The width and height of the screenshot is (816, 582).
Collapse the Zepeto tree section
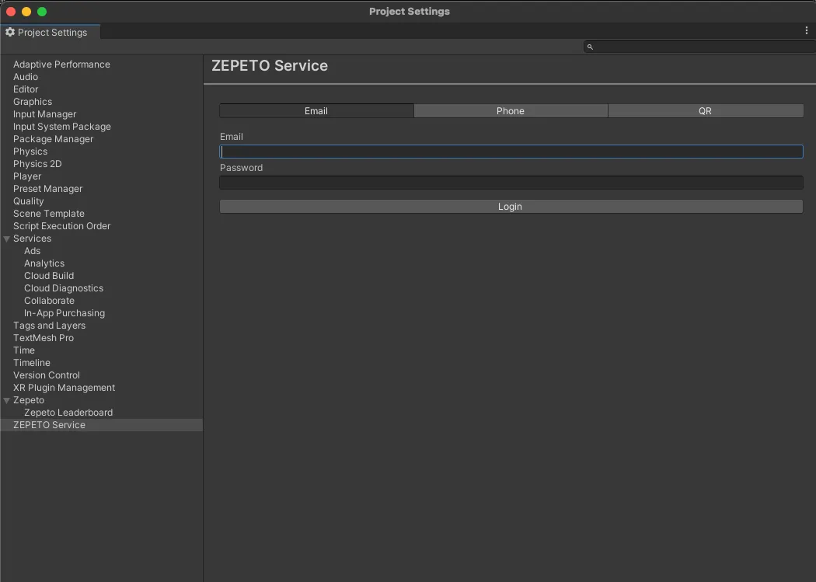coord(6,400)
